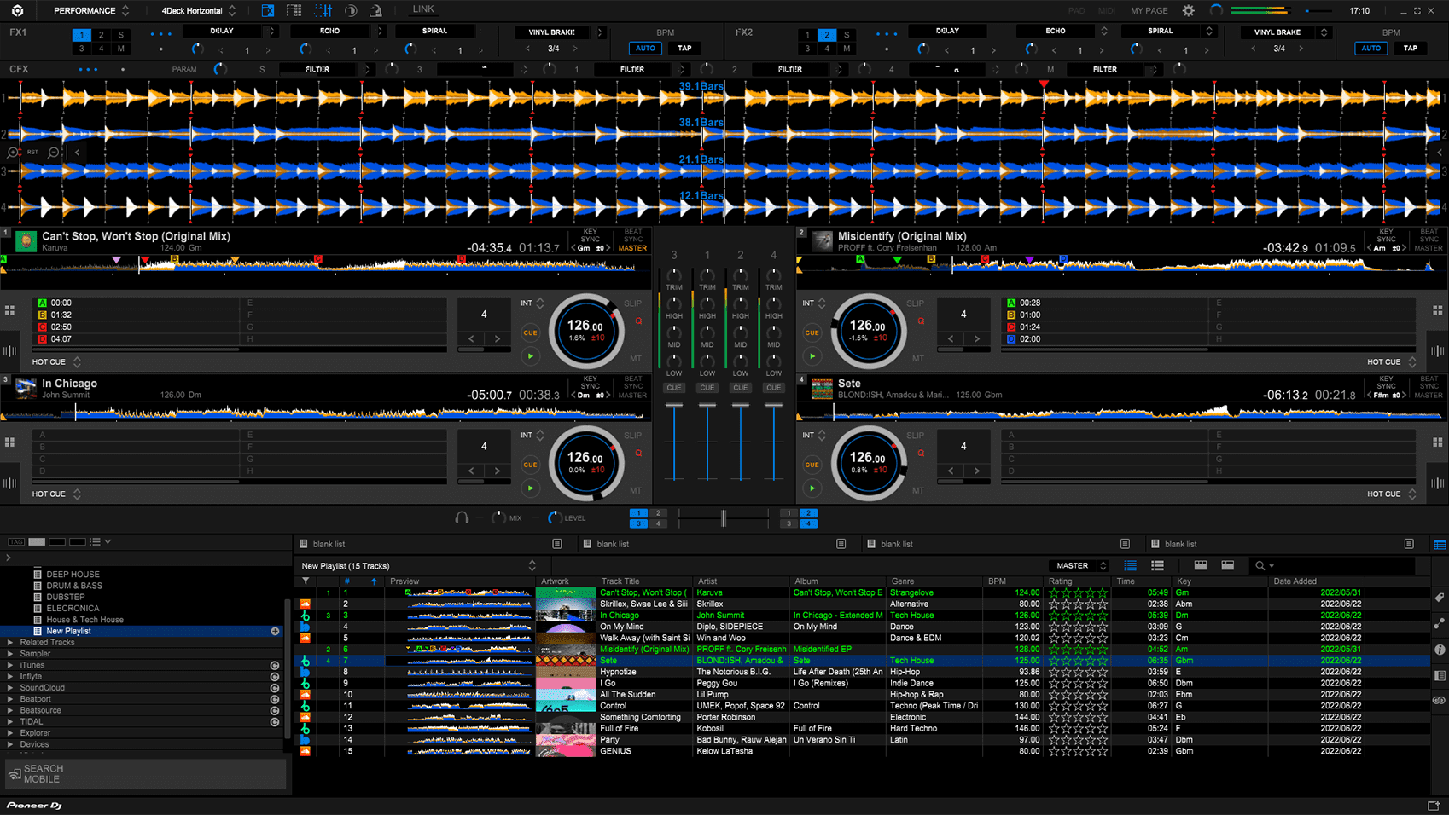Click the waveform zoom reset RST icon
The width and height of the screenshot is (1449, 815).
click(x=32, y=153)
